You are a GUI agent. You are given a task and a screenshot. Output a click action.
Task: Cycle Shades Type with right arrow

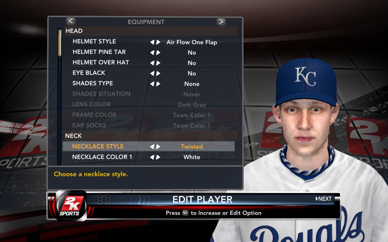(x=158, y=84)
